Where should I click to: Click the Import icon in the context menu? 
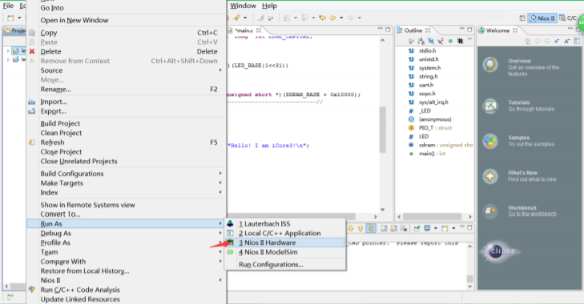click(32, 102)
